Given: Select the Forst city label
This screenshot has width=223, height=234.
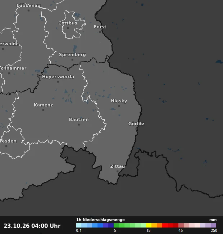Looking at the screenshot, I should pyautogui.click(x=100, y=27).
